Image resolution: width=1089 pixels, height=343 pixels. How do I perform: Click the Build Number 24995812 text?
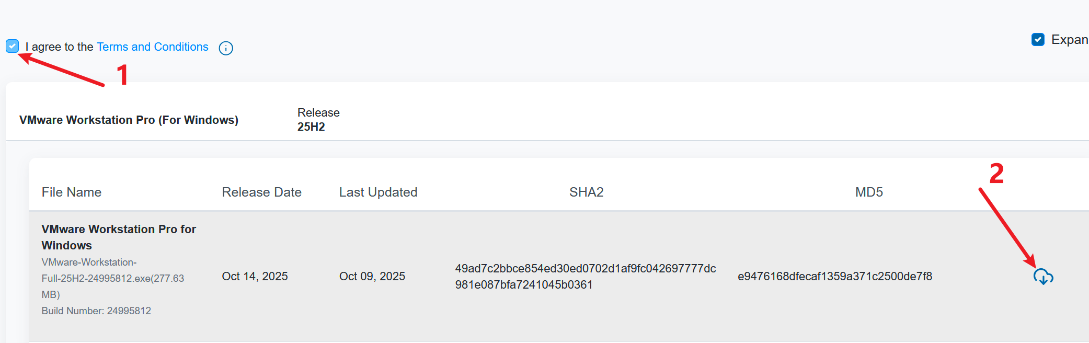(x=96, y=311)
